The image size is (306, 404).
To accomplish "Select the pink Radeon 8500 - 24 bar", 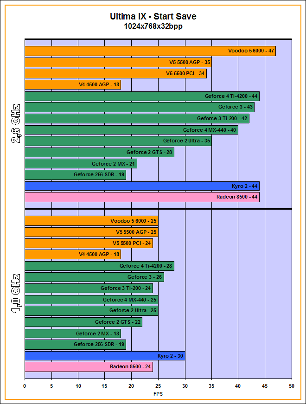I will pos(89,367).
